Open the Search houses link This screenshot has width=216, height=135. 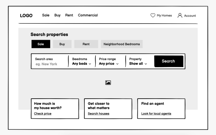click(99, 114)
